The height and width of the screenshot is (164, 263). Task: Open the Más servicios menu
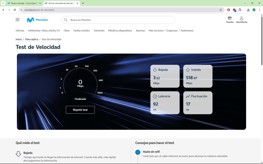tap(156, 30)
